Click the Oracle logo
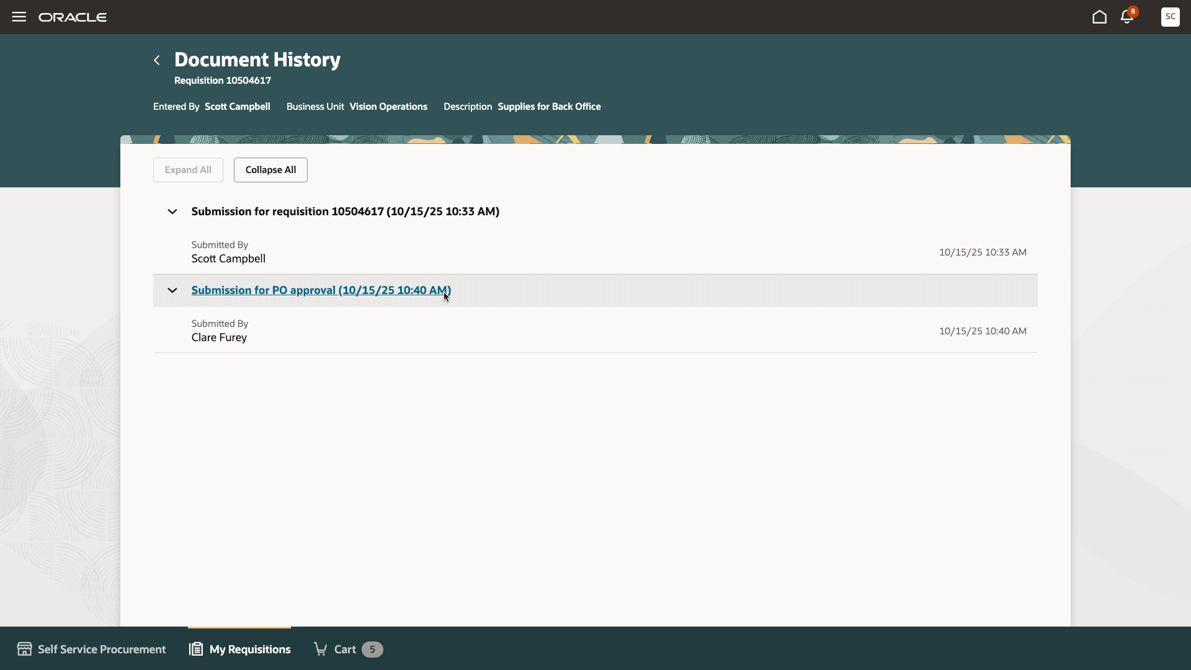This screenshot has width=1191, height=670. pyautogui.click(x=73, y=17)
